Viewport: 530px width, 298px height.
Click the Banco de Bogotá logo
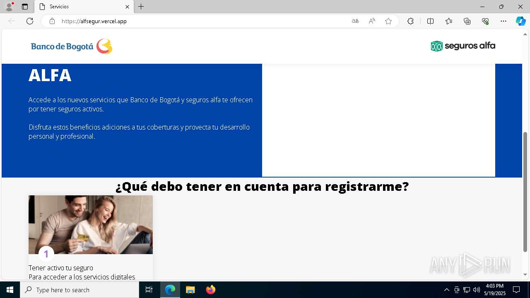click(x=72, y=46)
